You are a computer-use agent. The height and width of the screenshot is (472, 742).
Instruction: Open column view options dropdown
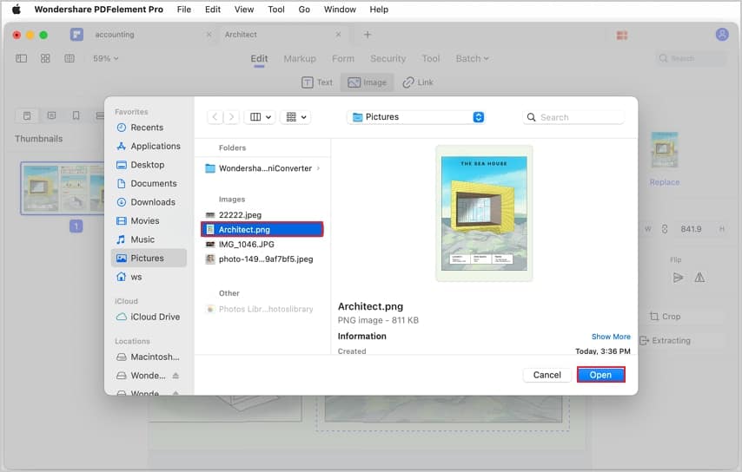[260, 117]
